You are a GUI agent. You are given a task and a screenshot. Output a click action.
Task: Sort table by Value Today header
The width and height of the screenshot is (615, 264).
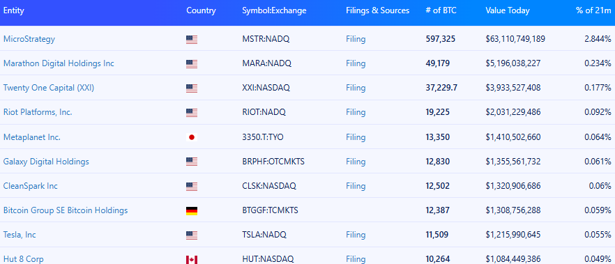[x=507, y=10]
